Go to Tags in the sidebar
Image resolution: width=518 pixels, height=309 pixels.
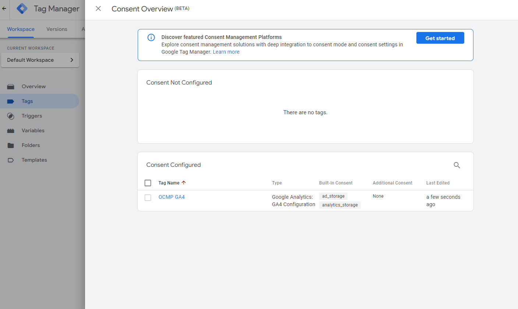[x=27, y=101]
